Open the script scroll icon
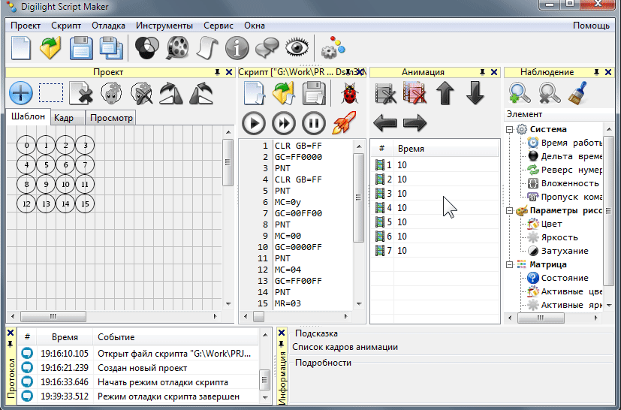Viewport: 621px width, 410px height. point(207,48)
